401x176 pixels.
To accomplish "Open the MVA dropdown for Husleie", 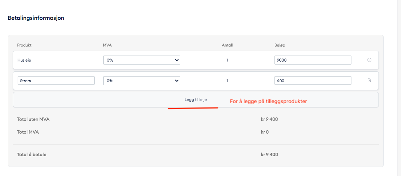I will tap(142, 60).
